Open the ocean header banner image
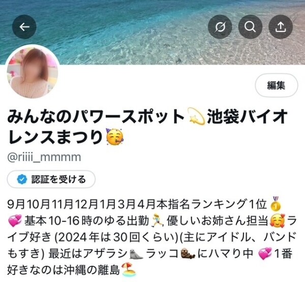 [152, 32]
